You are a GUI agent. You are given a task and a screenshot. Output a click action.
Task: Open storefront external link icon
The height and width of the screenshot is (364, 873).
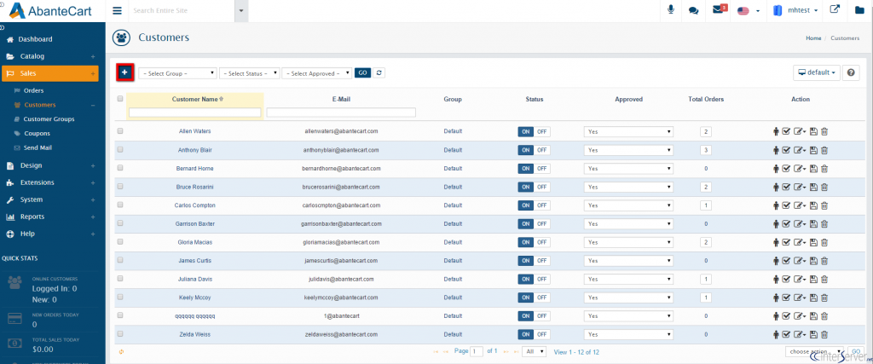[x=835, y=9]
